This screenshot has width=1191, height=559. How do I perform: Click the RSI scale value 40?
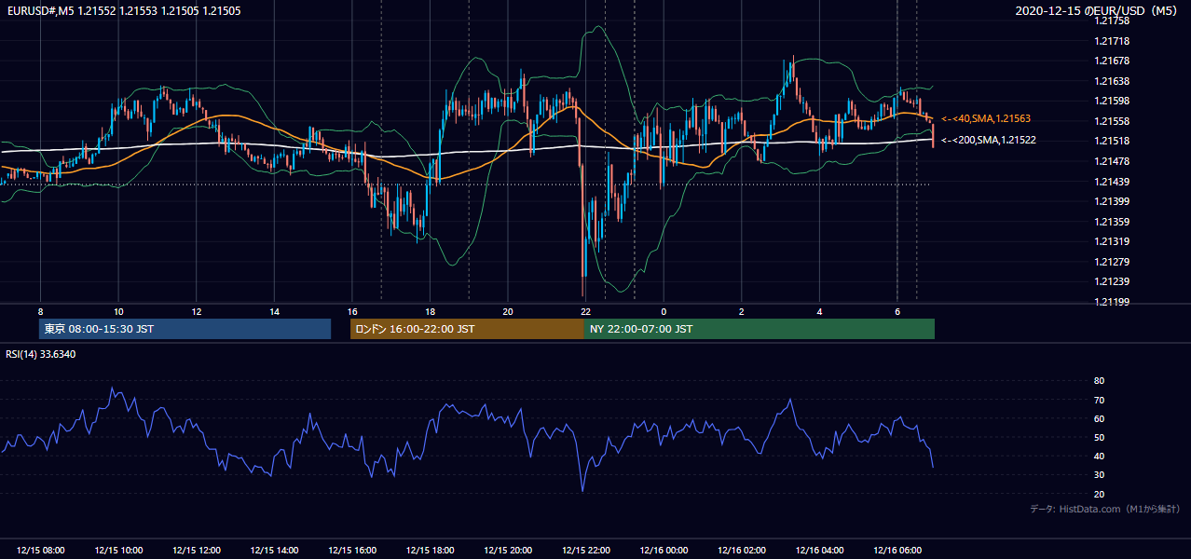coord(1100,456)
